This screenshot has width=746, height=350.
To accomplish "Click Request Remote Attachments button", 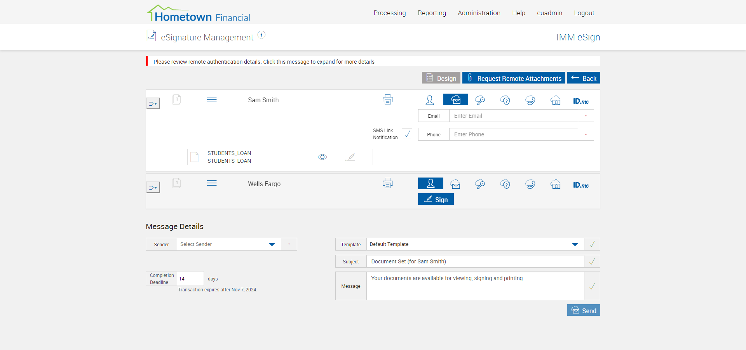I will click(514, 78).
